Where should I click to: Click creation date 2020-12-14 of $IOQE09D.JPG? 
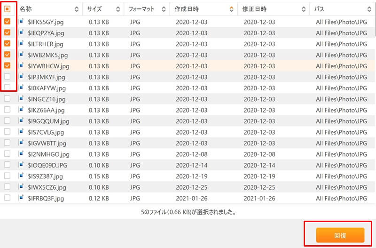coord(192,165)
